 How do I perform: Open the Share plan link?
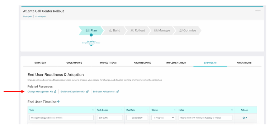(x=41, y=16)
